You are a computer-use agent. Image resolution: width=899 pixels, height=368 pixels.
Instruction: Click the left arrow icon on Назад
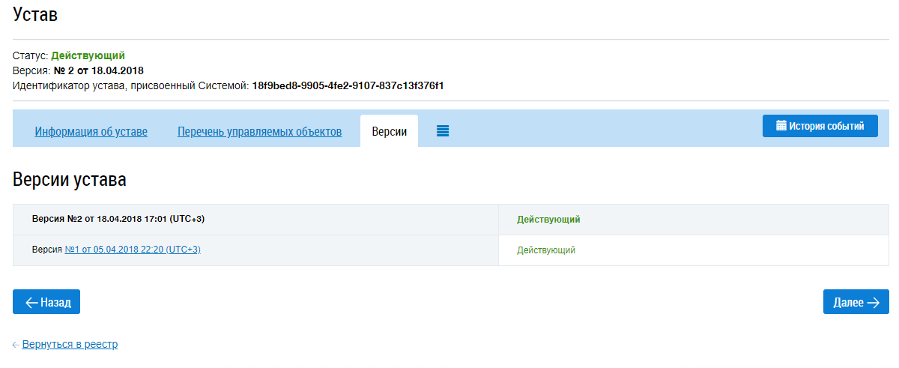click(x=31, y=302)
